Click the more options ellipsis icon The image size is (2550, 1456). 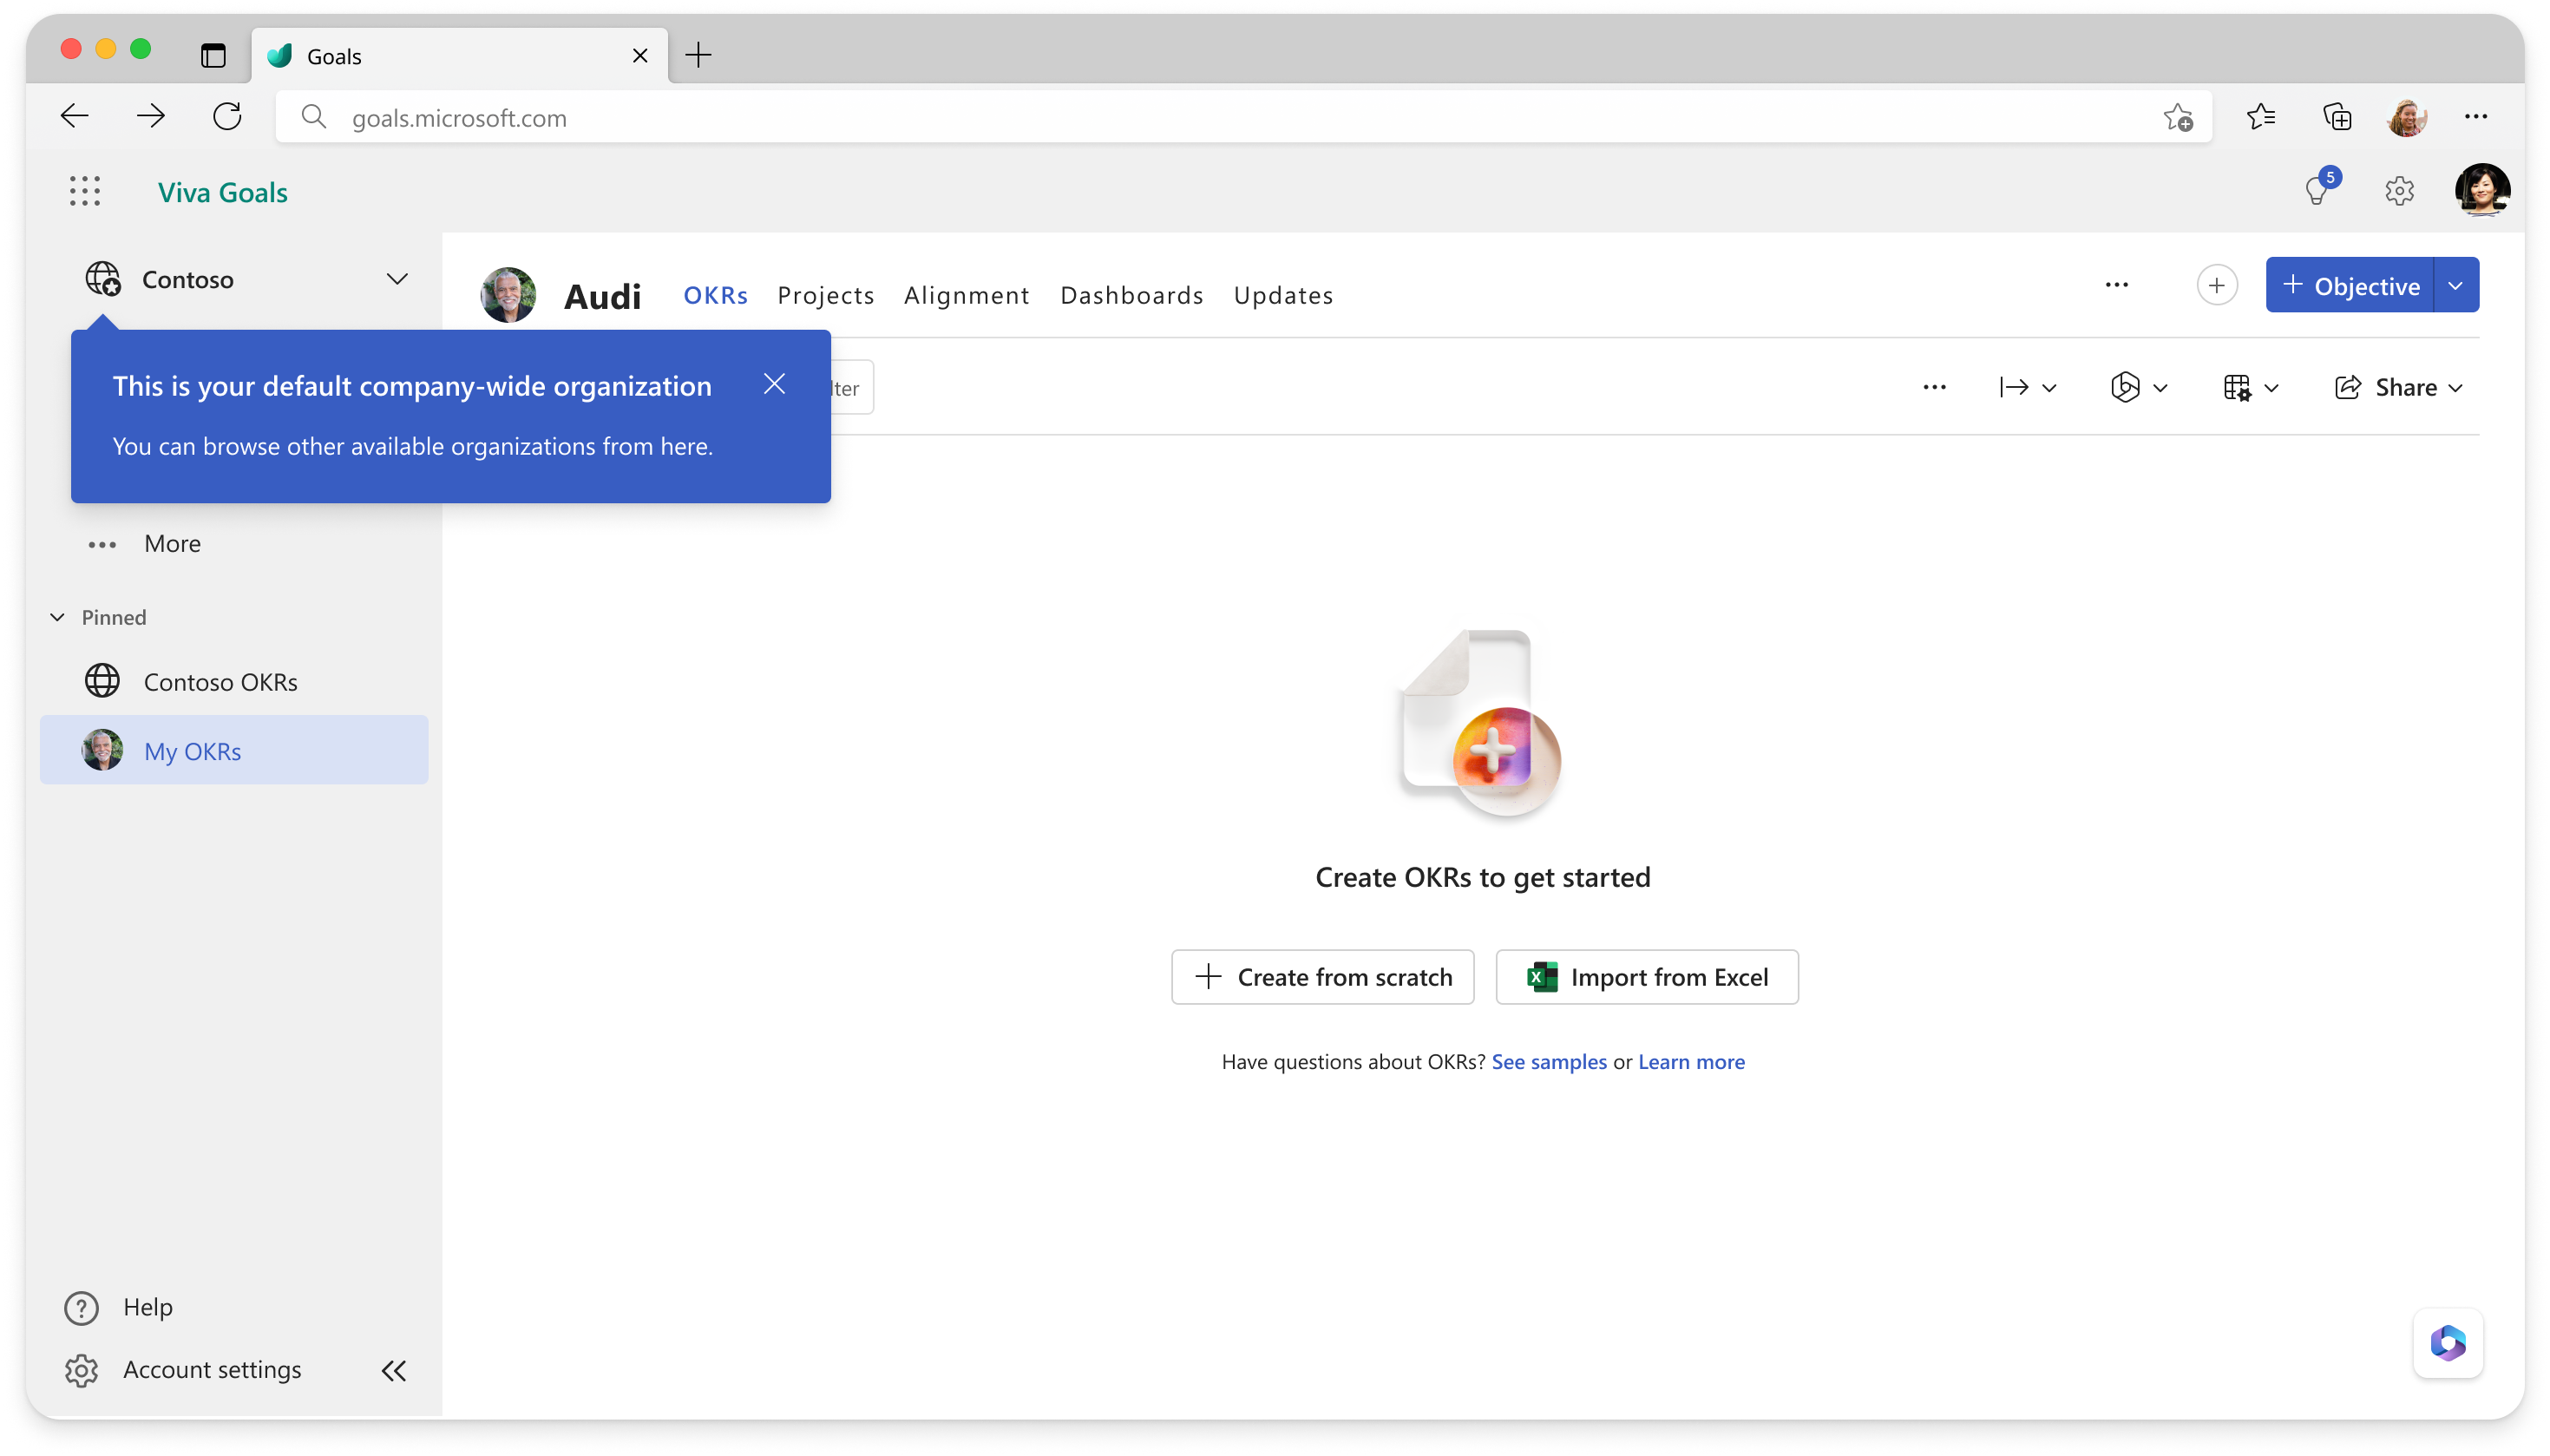click(x=2115, y=284)
